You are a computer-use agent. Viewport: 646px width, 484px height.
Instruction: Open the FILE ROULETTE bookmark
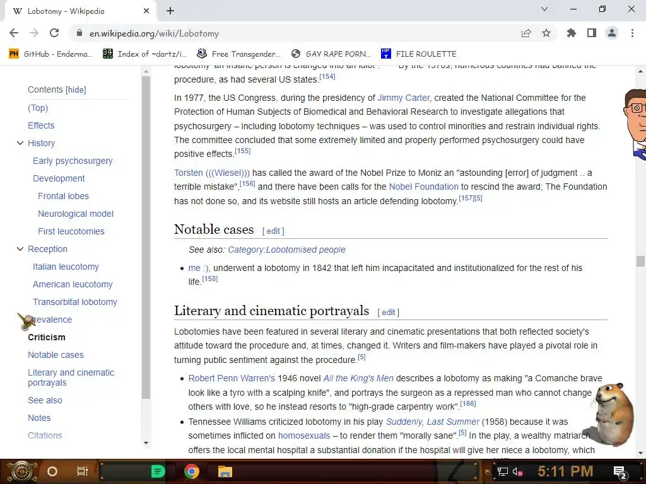coord(419,54)
